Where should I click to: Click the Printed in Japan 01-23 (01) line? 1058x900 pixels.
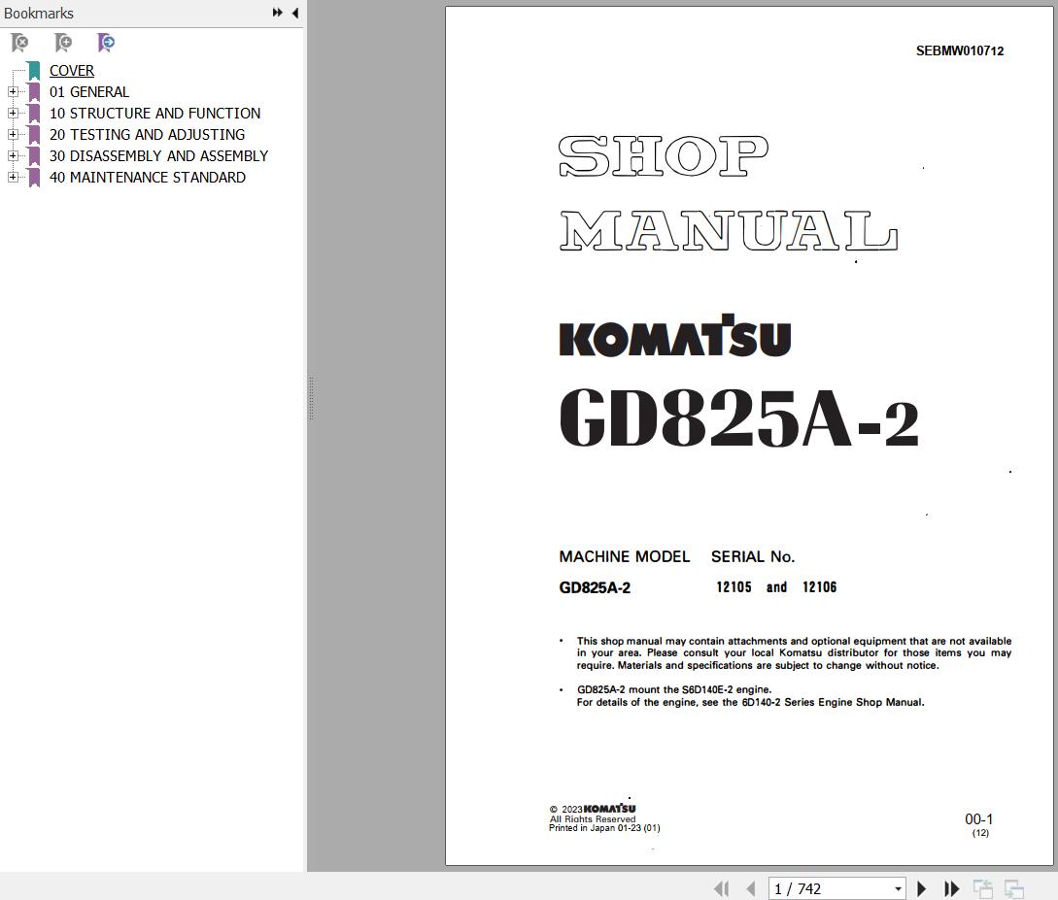coord(604,828)
